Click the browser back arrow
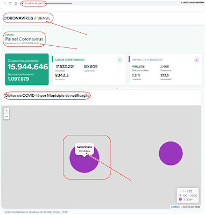 [5, 3]
